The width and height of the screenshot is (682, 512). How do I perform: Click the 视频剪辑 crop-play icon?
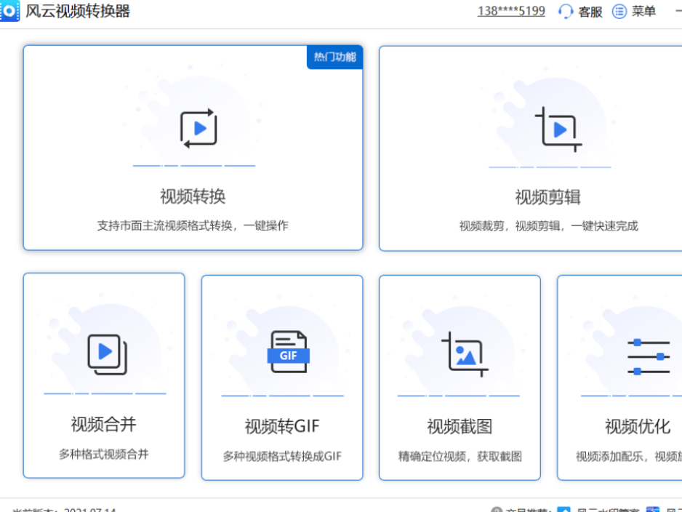(x=558, y=129)
